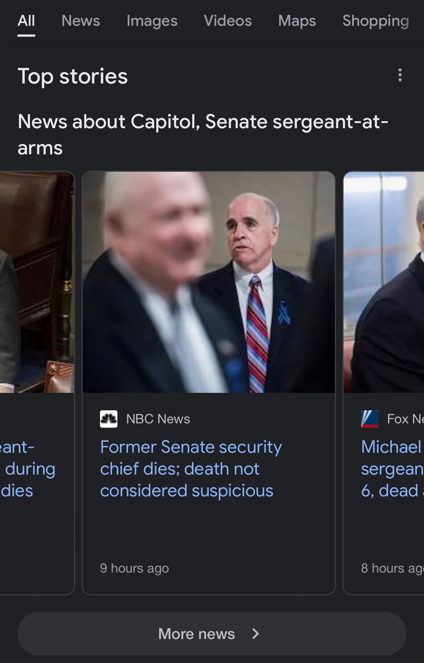Click the NBC News source name
424x663 pixels.
tap(158, 419)
